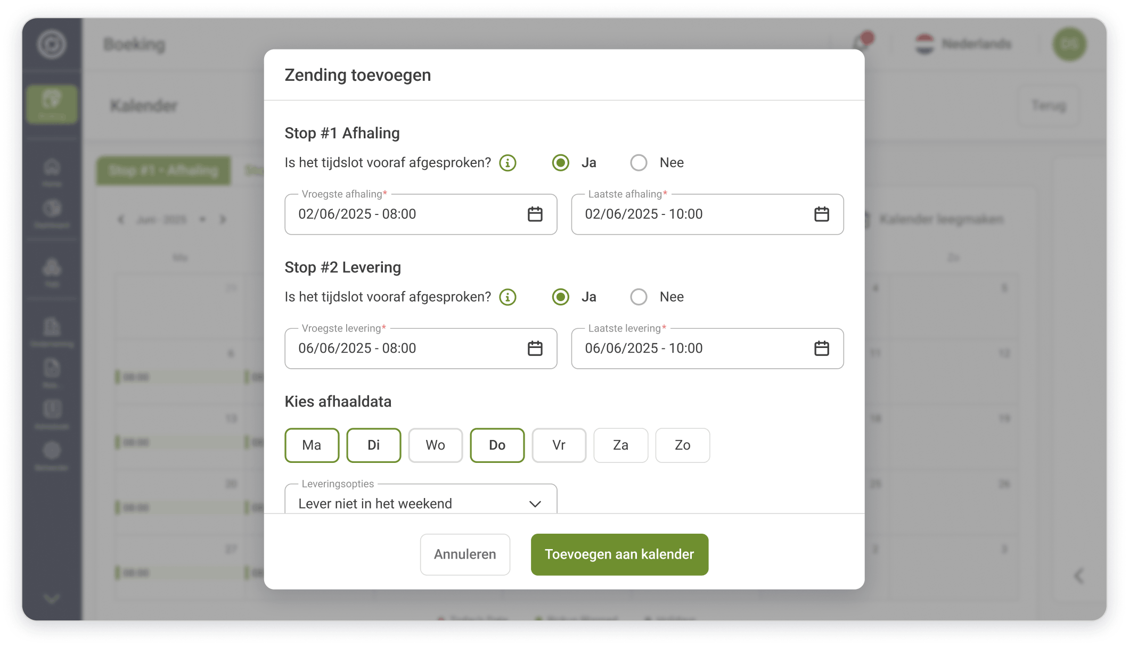Select Nee for Stop #2 Levering tijdslot
Screen dimensions: 1129x647
(639, 296)
